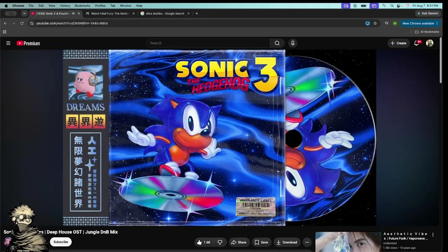Click Ask Gemini
The width and height of the screenshot is (448, 252).
coord(428,13)
